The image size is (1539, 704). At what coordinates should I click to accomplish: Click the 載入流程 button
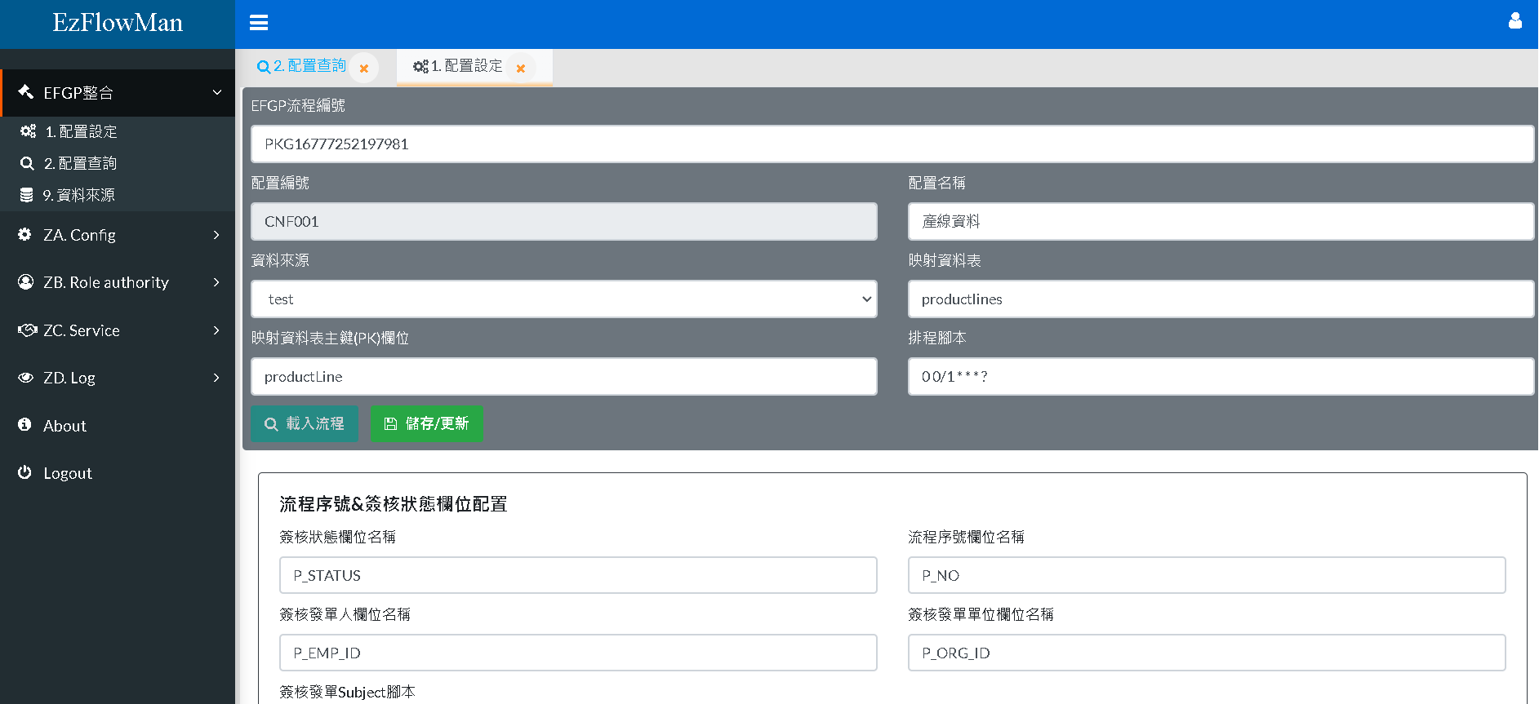click(x=305, y=423)
